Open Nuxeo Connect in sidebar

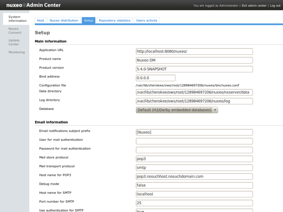(15, 31)
